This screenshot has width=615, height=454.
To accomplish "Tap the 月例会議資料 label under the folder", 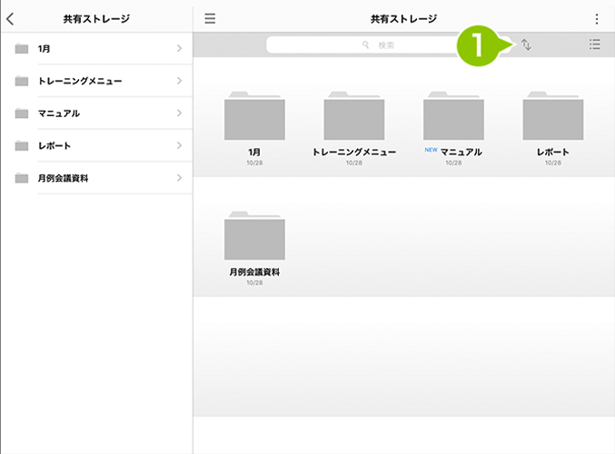I will pyautogui.click(x=254, y=271).
